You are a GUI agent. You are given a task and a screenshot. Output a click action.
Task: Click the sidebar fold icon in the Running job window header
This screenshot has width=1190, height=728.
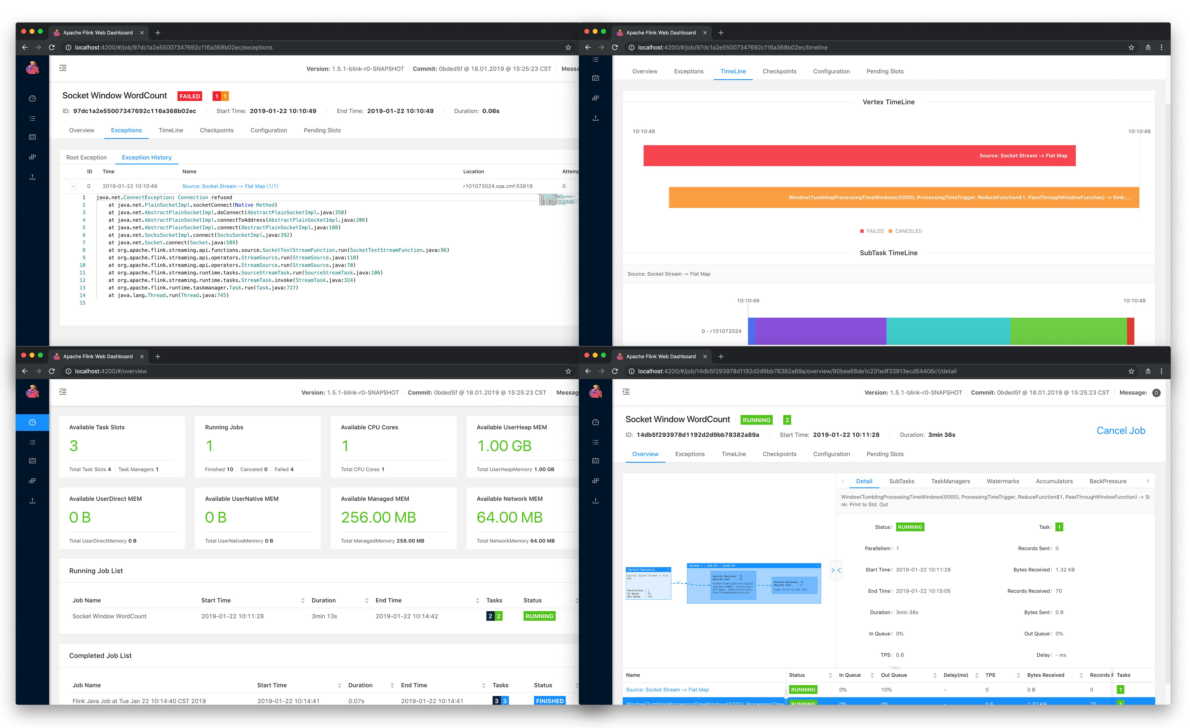coord(626,392)
